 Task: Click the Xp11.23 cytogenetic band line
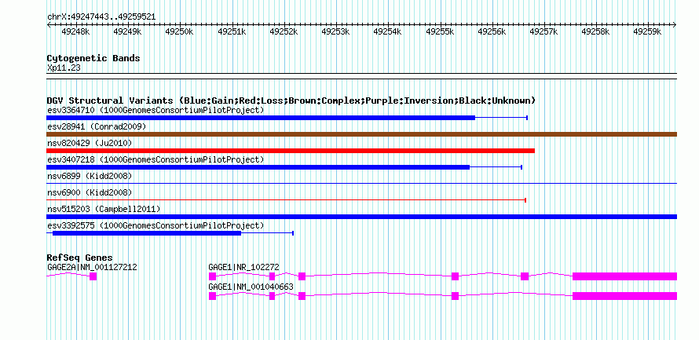click(361, 76)
